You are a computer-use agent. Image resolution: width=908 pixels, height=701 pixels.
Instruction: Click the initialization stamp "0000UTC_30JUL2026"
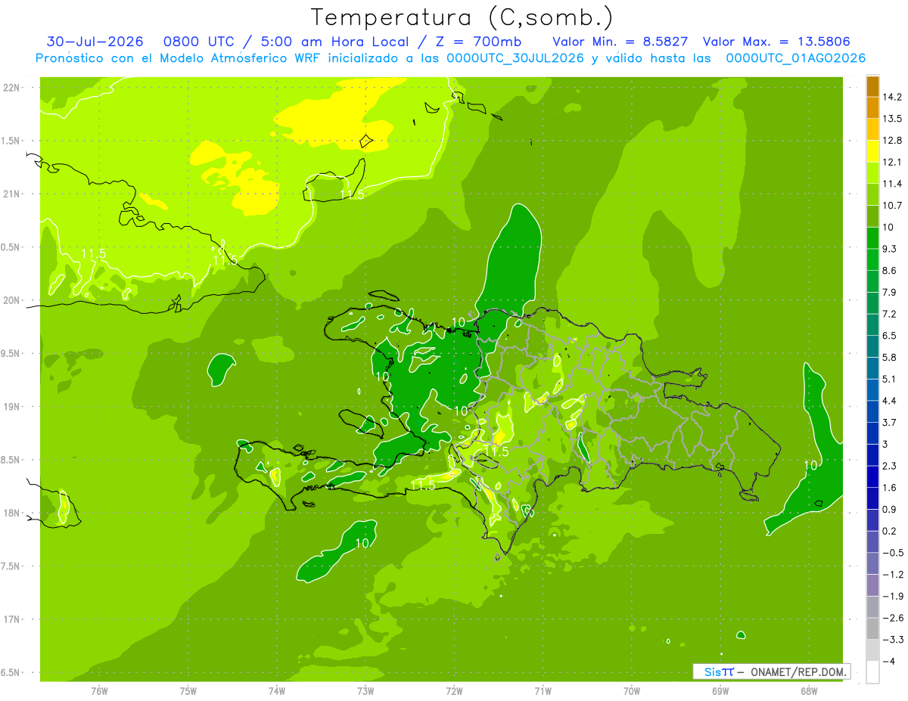(x=515, y=58)
